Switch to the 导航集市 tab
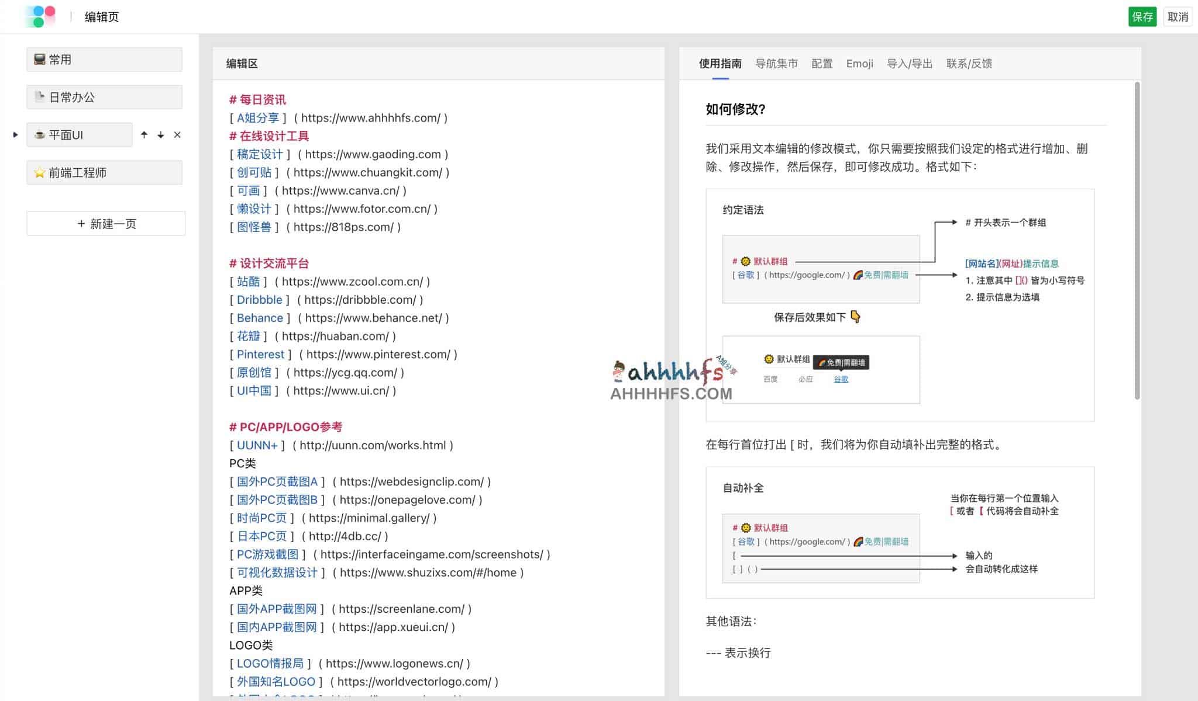1198x701 pixels. pos(777,63)
